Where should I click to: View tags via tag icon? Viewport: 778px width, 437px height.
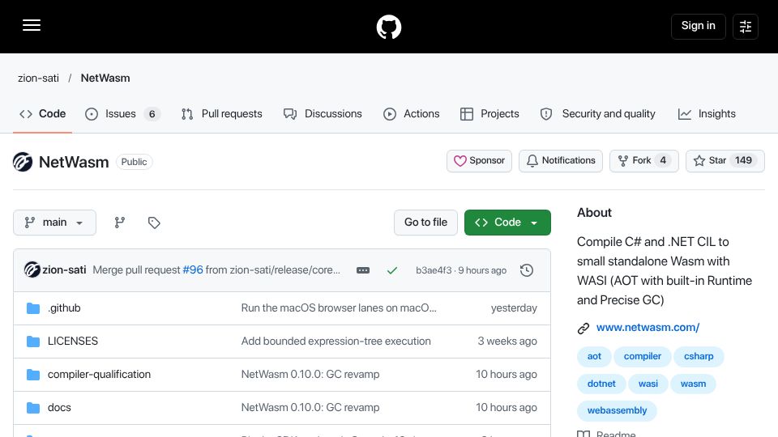point(154,223)
